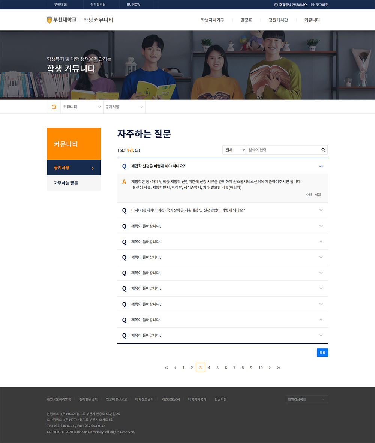375x443 pixels.
Task: Click the logout icon in top bar
Action: tap(313, 5)
